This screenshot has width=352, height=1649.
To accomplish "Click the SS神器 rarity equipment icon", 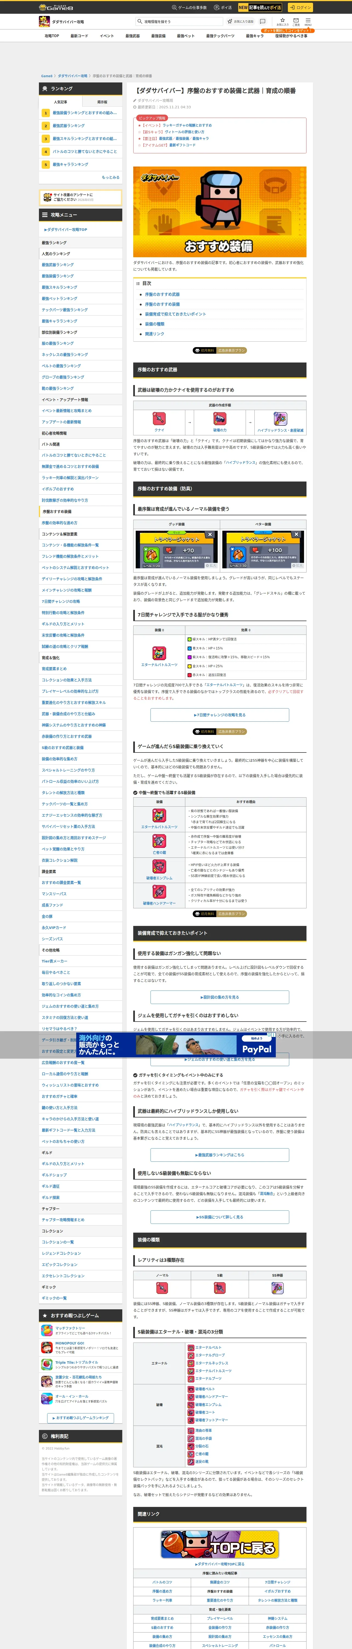I will pyautogui.click(x=277, y=1288).
